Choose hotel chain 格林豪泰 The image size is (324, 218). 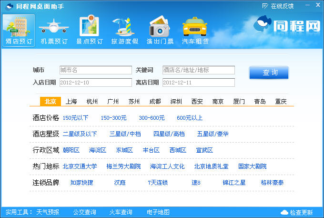pyautogui.click(x=273, y=183)
